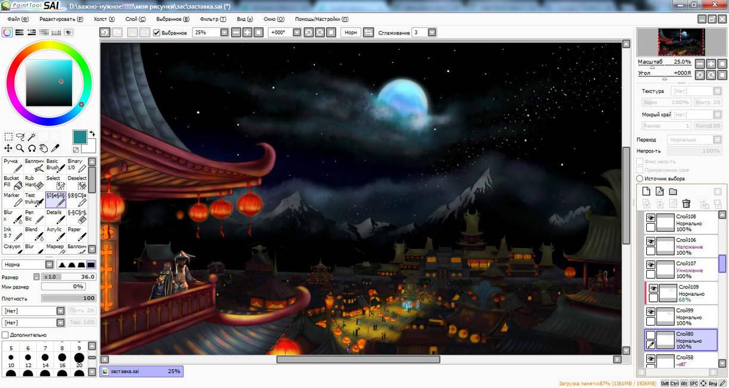This screenshot has width=729, height=388.
Task: Choose the Details brush tool
Action: (x=55, y=216)
